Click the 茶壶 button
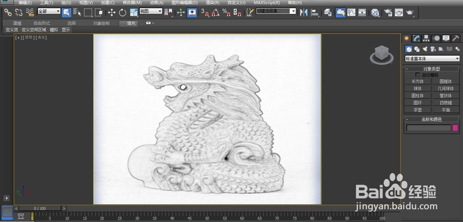 click(418, 110)
